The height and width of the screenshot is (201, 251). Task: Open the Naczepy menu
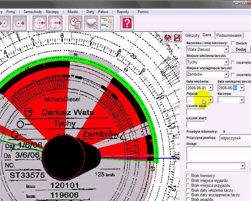[x=52, y=12]
